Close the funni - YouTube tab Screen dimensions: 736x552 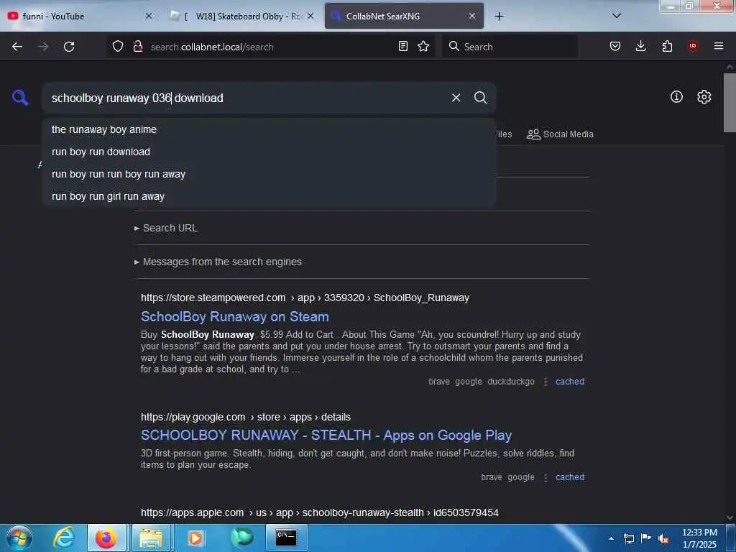[149, 16]
